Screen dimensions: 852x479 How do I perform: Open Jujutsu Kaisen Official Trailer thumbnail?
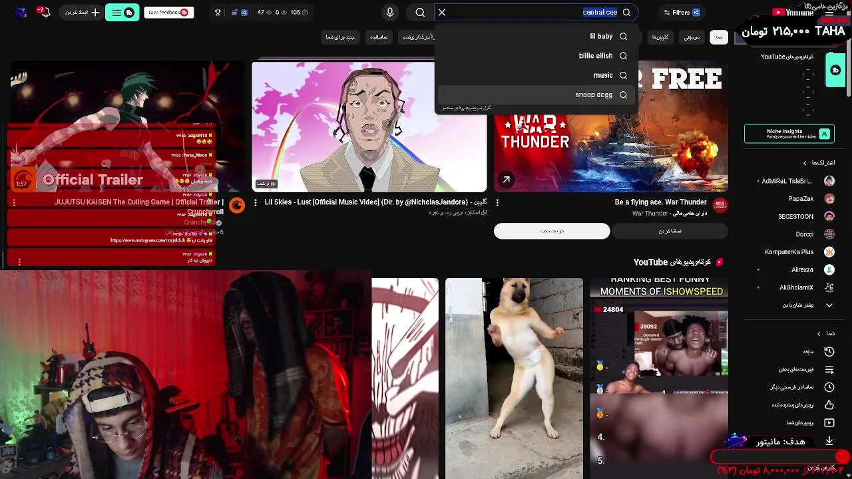[127, 126]
